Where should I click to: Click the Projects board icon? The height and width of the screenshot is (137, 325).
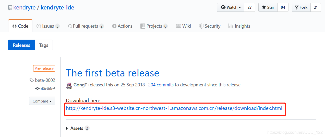point(143,26)
